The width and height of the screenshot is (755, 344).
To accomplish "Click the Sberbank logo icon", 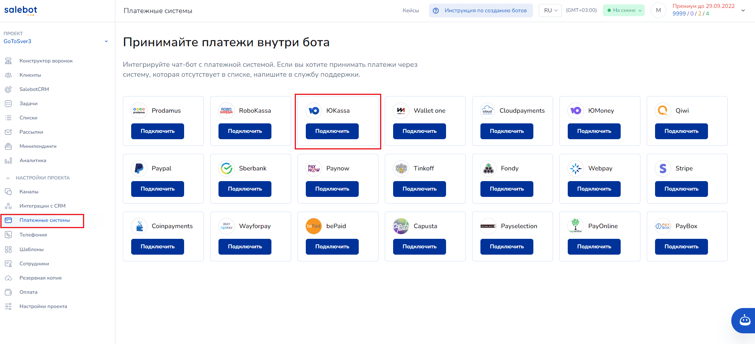I will click(226, 168).
